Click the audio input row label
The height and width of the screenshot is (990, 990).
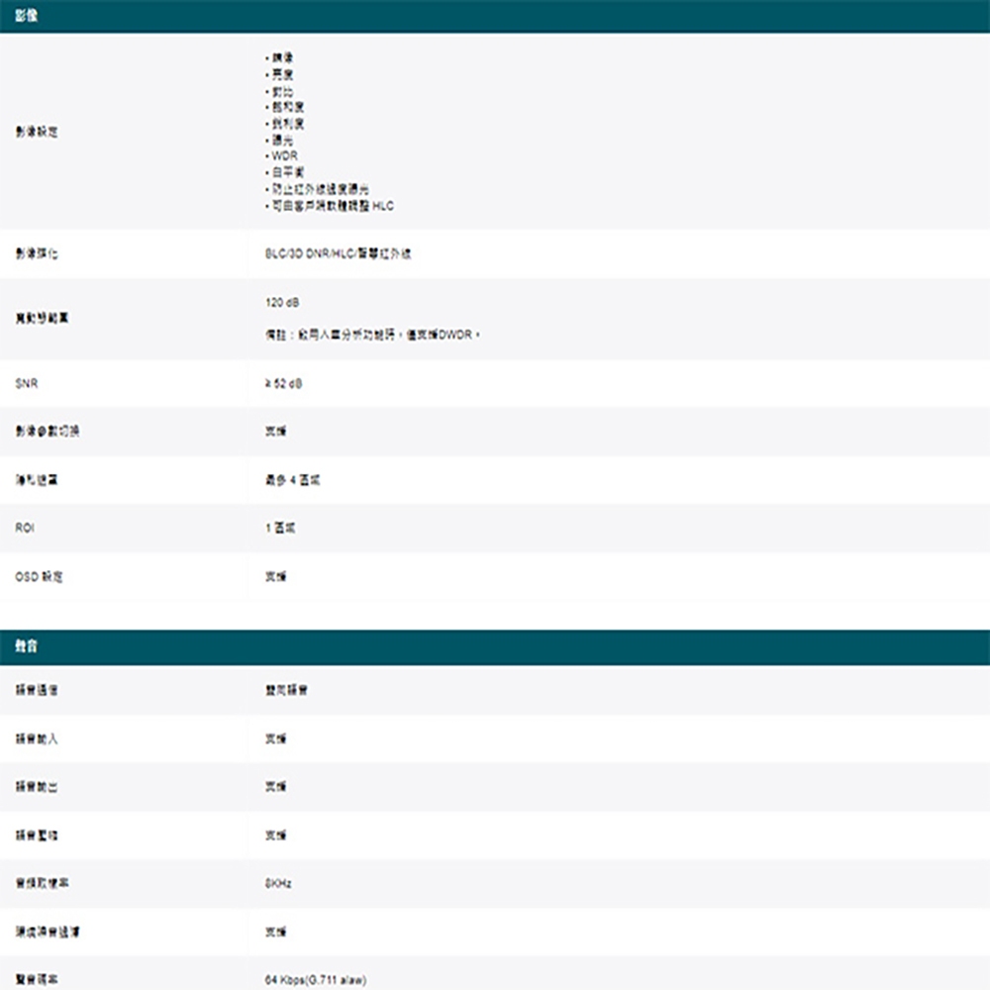point(33,737)
